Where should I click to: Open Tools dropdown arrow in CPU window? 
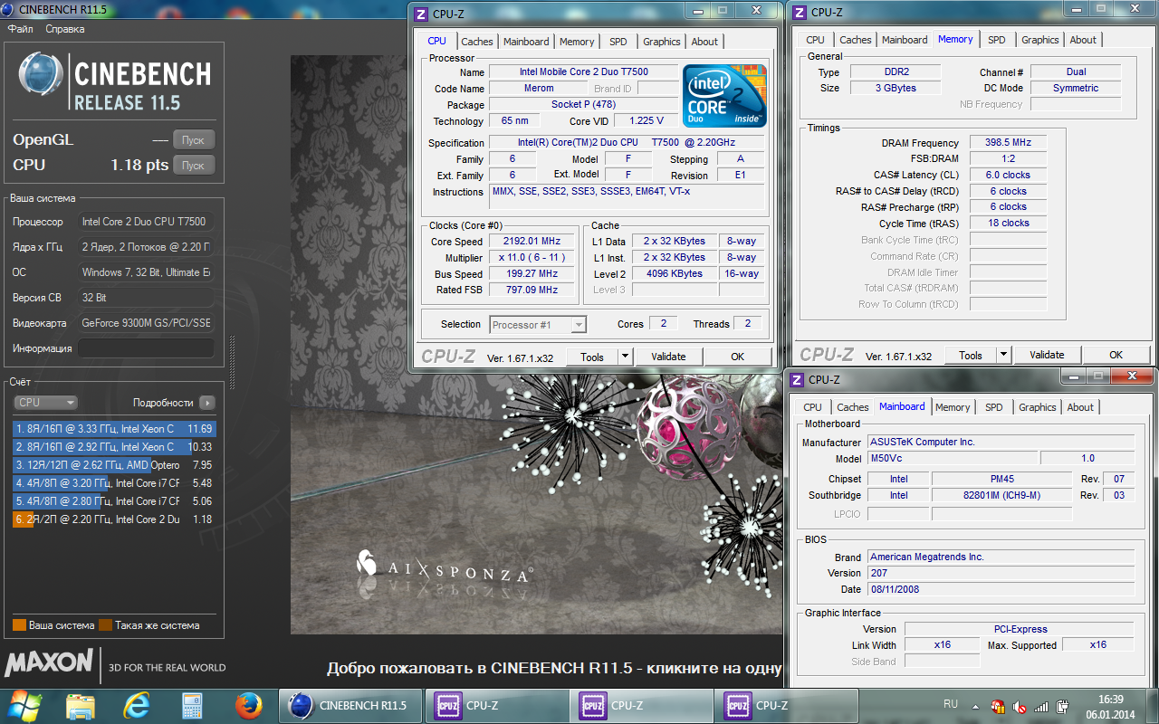[625, 357]
